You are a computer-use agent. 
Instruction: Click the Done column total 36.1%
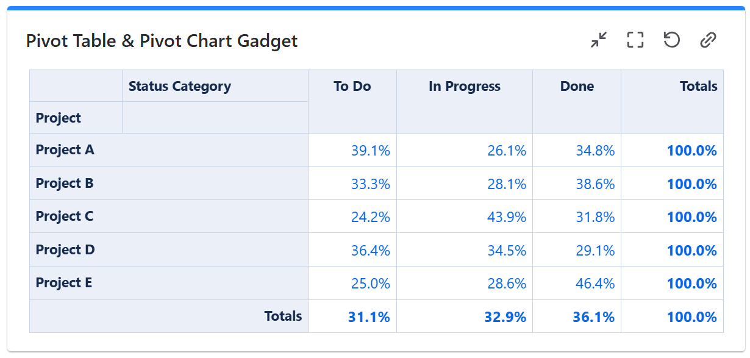(593, 317)
